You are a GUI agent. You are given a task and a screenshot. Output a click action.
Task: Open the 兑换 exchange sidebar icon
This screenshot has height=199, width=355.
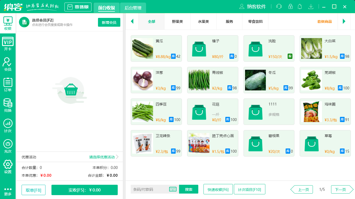tap(8, 105)
